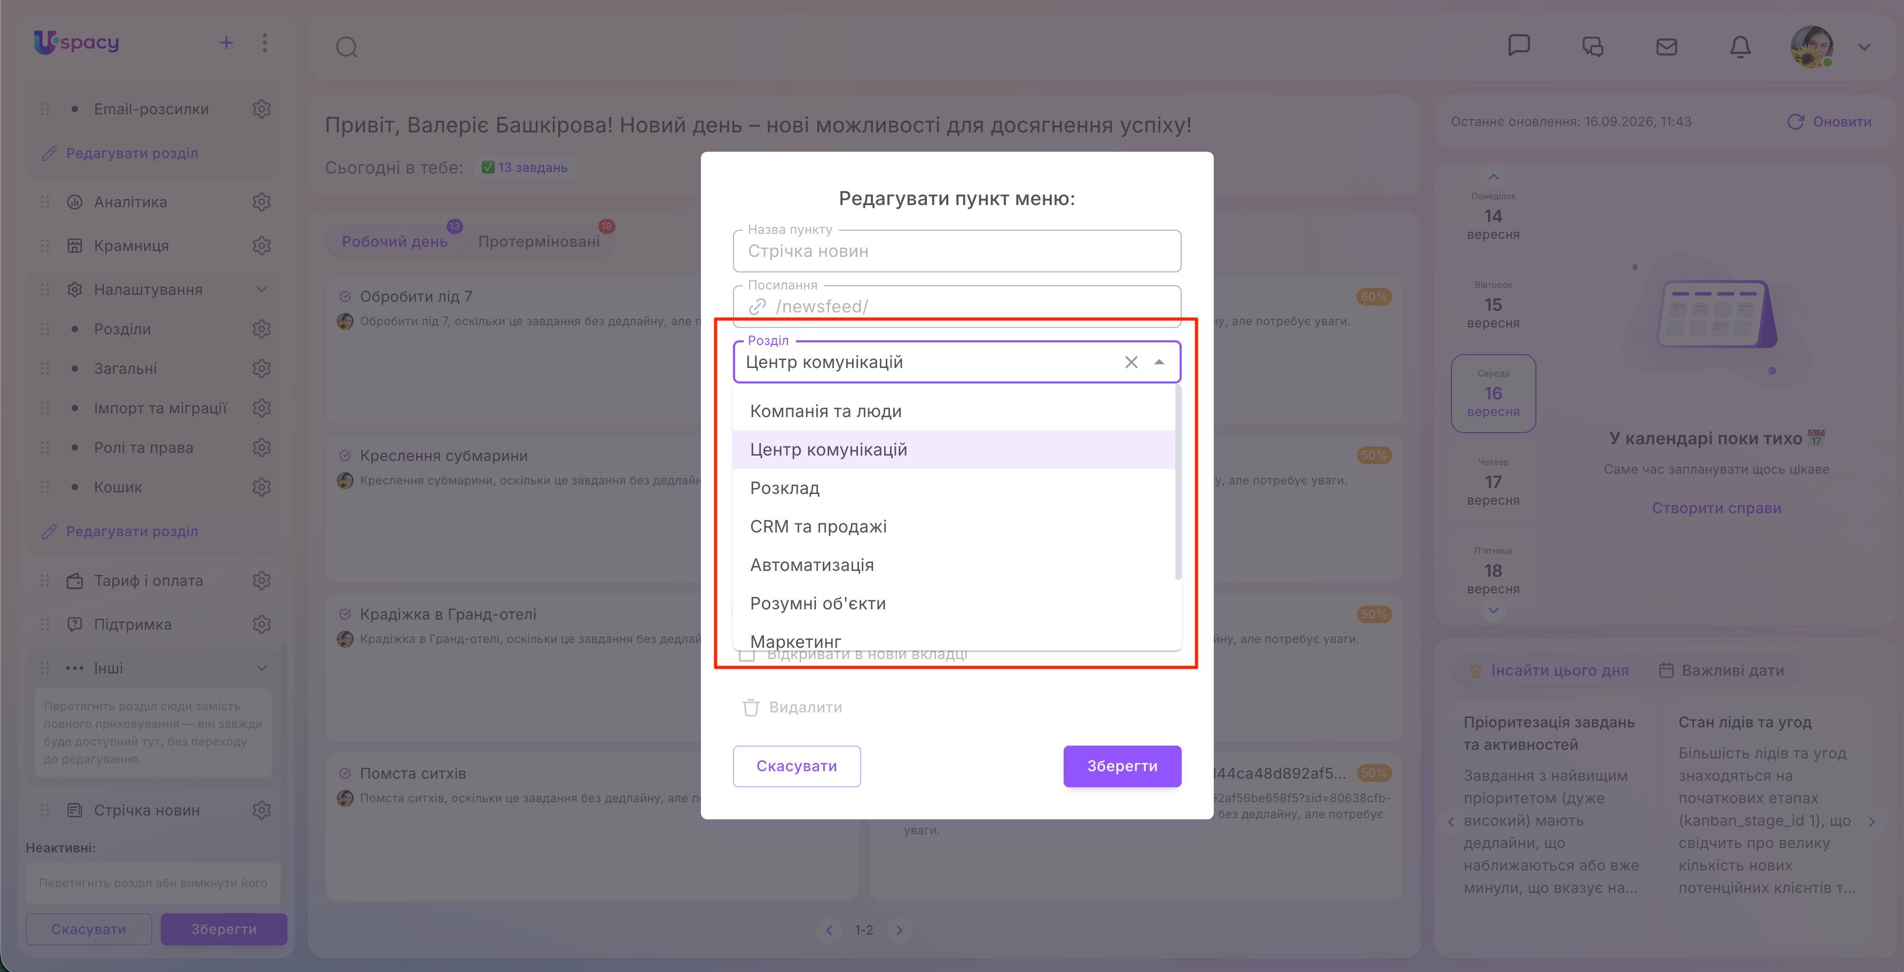Expand the profile chevron next to avatar

(1864, 46)
